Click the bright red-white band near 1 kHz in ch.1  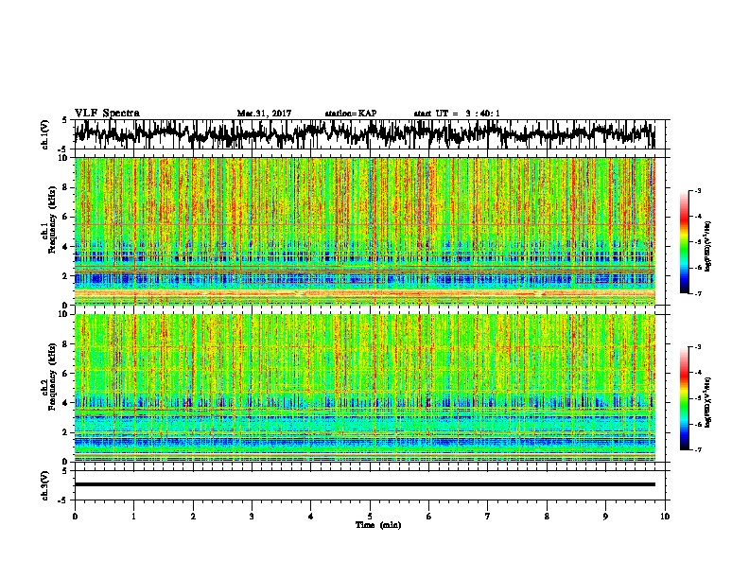pos(364,293)
